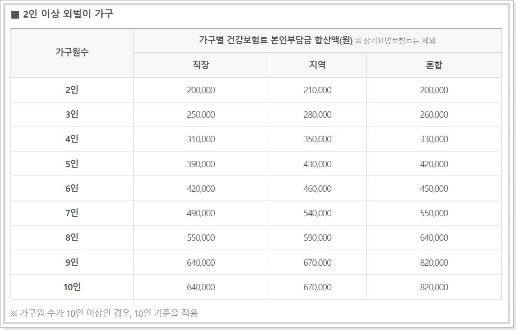Click the 820,000 value for 10인 혼합
This screenshot has width=516, height=330.
[435, 287]
